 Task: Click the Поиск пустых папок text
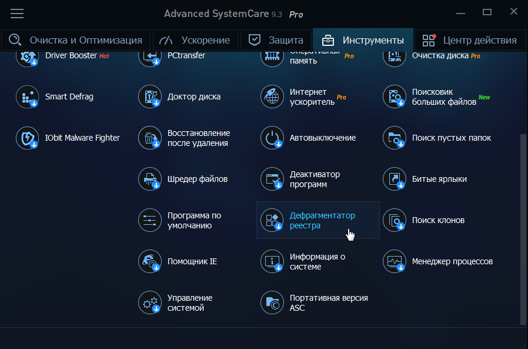click(x=452, y=138)
